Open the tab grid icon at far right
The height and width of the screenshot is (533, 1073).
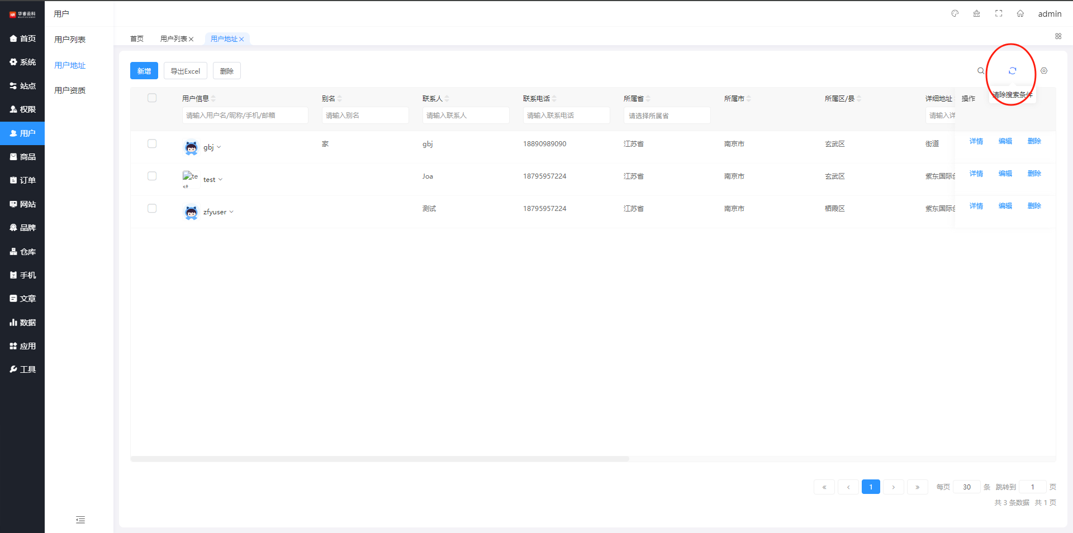(1058, 36)
